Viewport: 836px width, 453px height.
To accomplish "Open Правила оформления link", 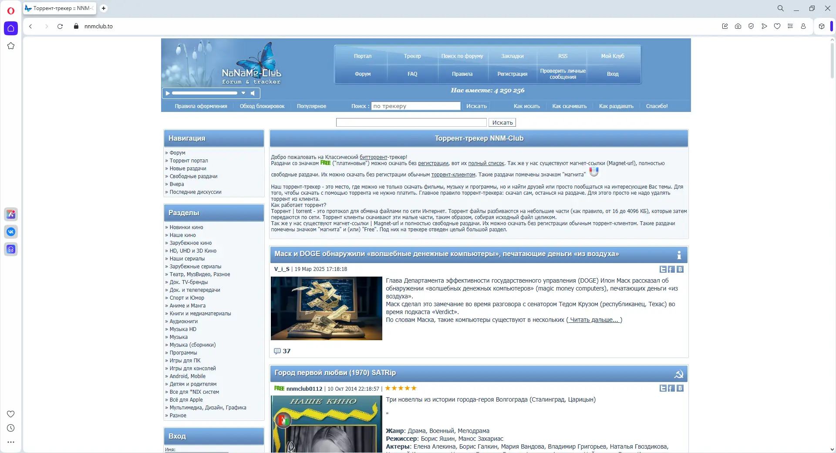I will 201,106.
